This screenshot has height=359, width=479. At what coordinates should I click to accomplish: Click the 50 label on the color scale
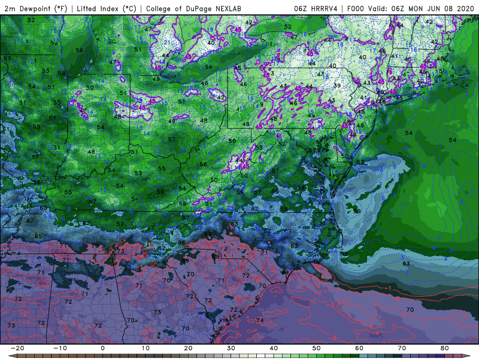click(317, 348)
